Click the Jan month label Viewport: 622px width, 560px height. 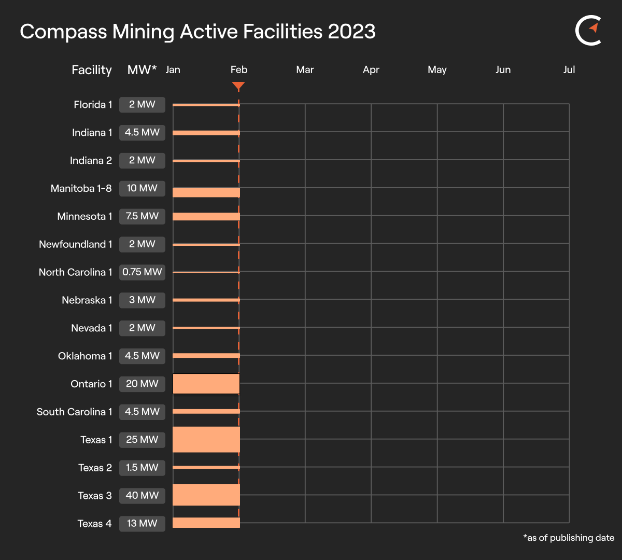173,70
